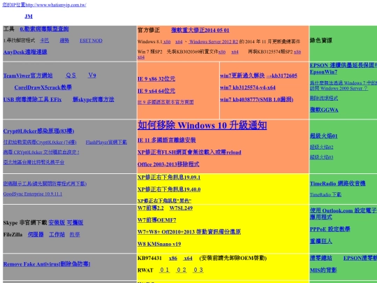
Task: Open the Microsoft GGWA (微軟GGWA) link
Action: 324,110
